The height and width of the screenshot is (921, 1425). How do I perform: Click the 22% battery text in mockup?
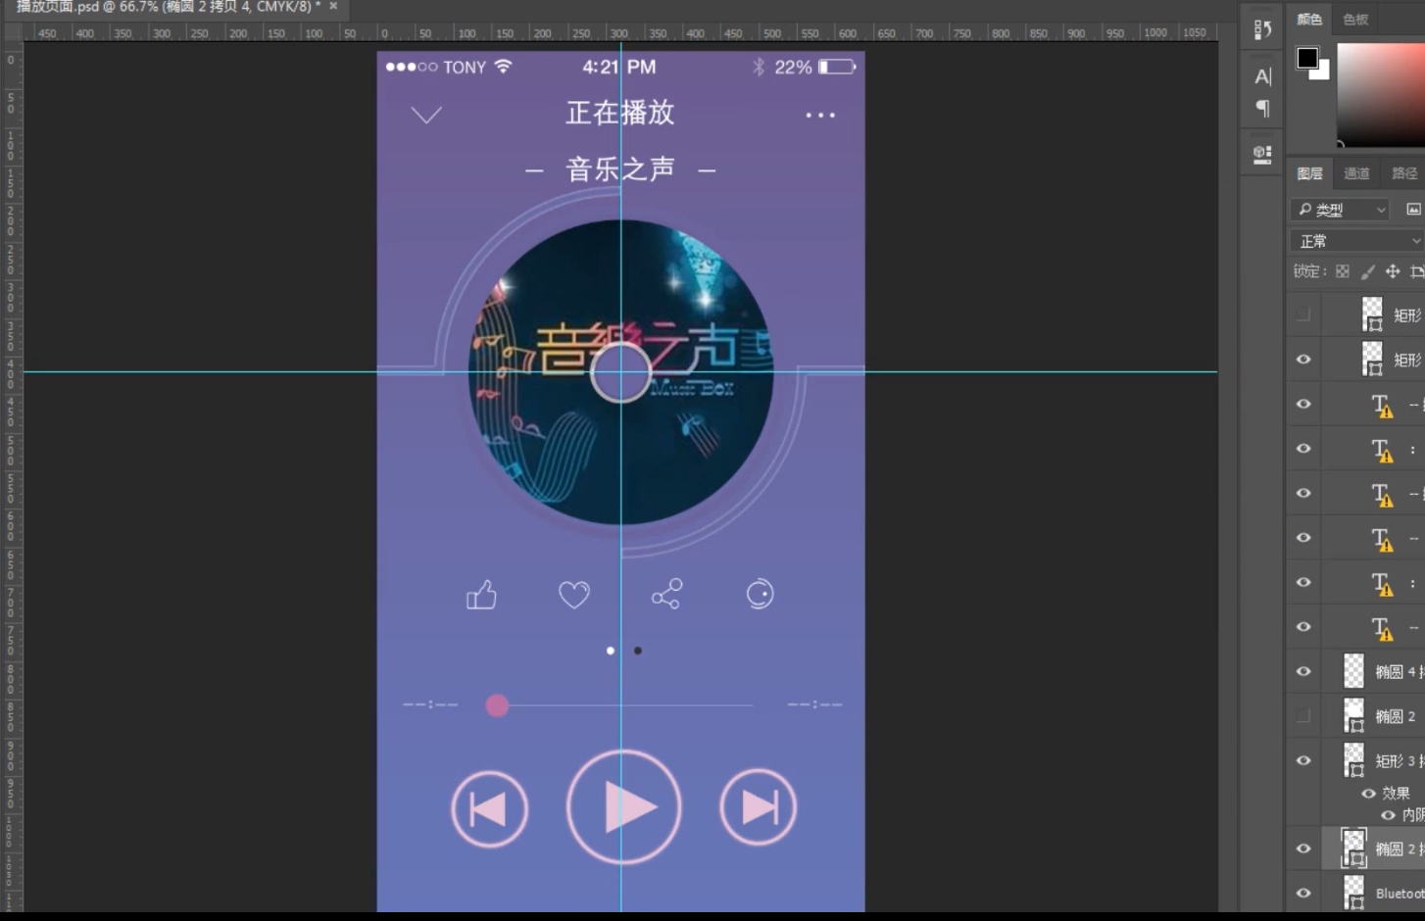click(793, 67)
